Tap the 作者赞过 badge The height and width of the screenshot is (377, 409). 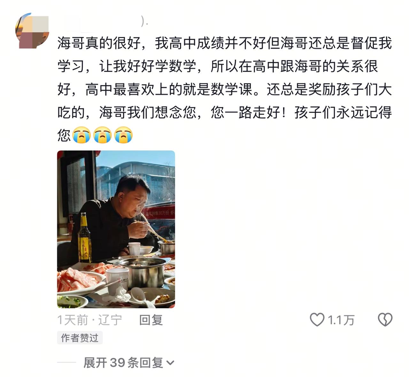(80, 338)
